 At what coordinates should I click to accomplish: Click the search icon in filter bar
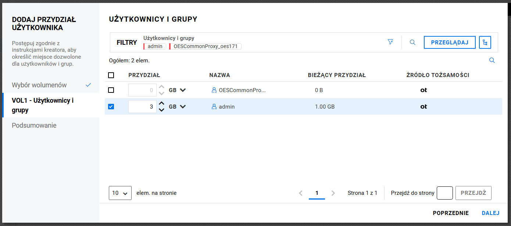(x=412, y=42)
